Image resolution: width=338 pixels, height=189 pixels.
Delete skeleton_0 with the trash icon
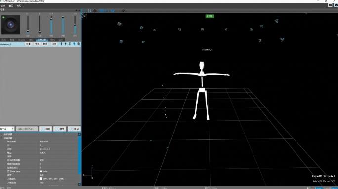click(x=79, y=44)
